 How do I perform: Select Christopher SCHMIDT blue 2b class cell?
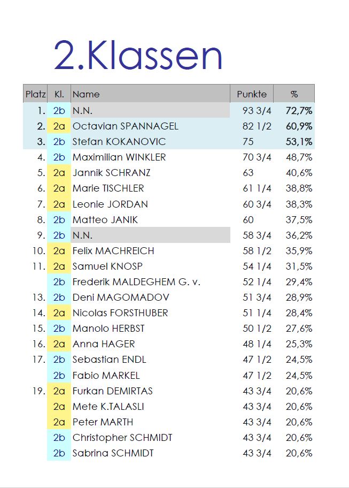(59, 438)
